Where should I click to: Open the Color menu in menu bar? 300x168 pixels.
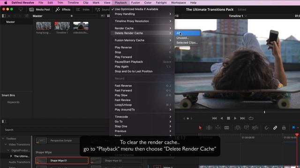pos(148,3)
